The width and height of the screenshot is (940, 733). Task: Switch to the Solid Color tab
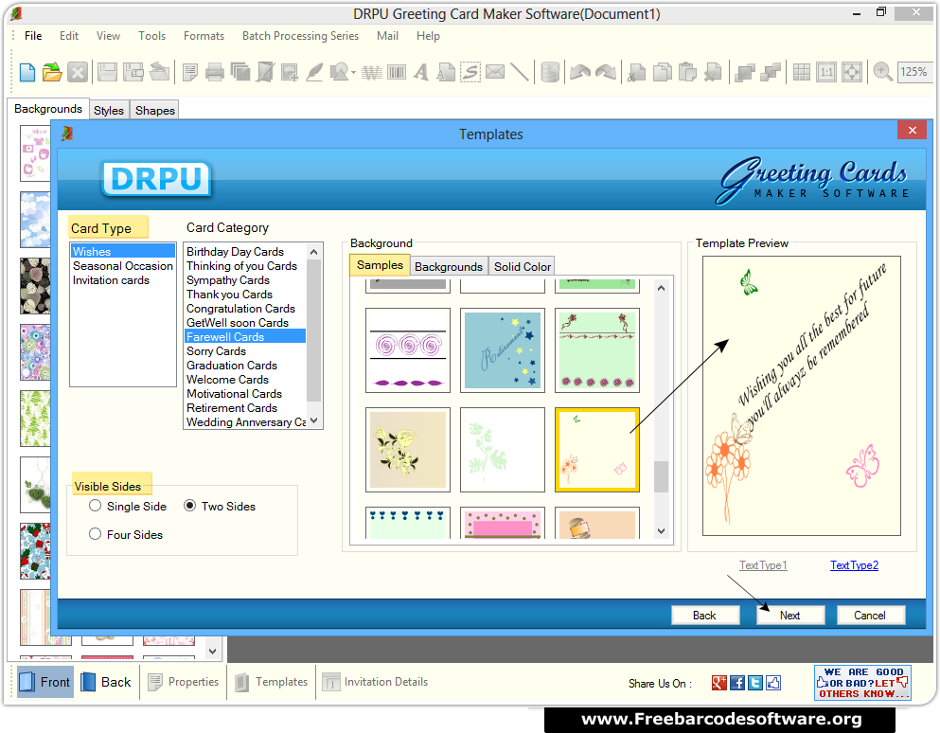click(523, 266)
